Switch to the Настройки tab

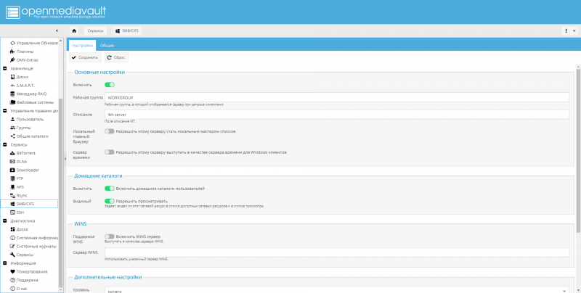pos(82,46)
